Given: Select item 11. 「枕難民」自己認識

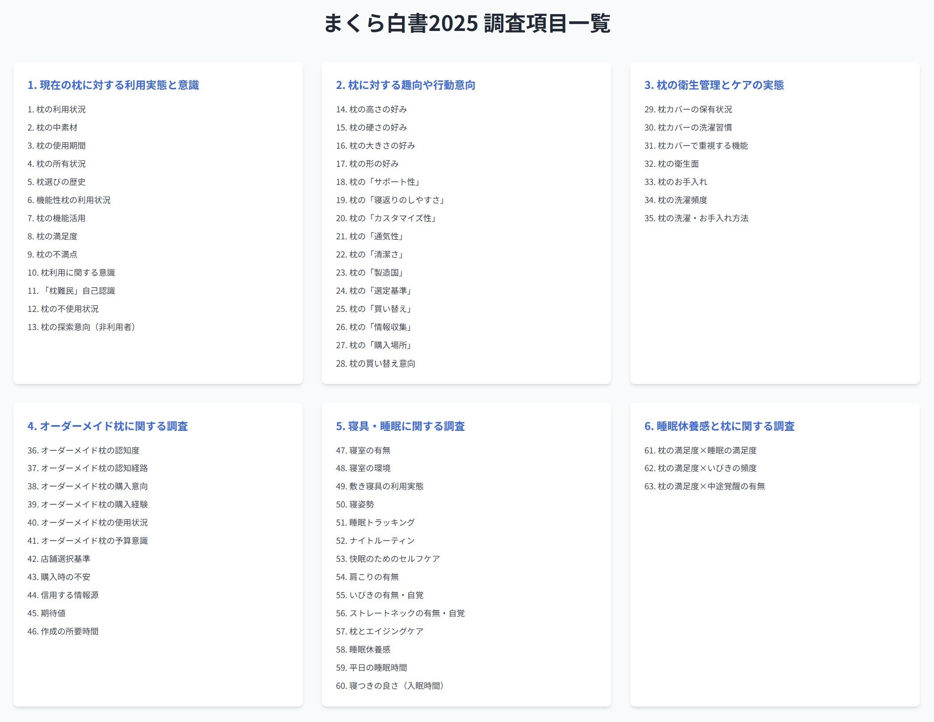Looking at the screenshot, I should (x=71, y=291).
